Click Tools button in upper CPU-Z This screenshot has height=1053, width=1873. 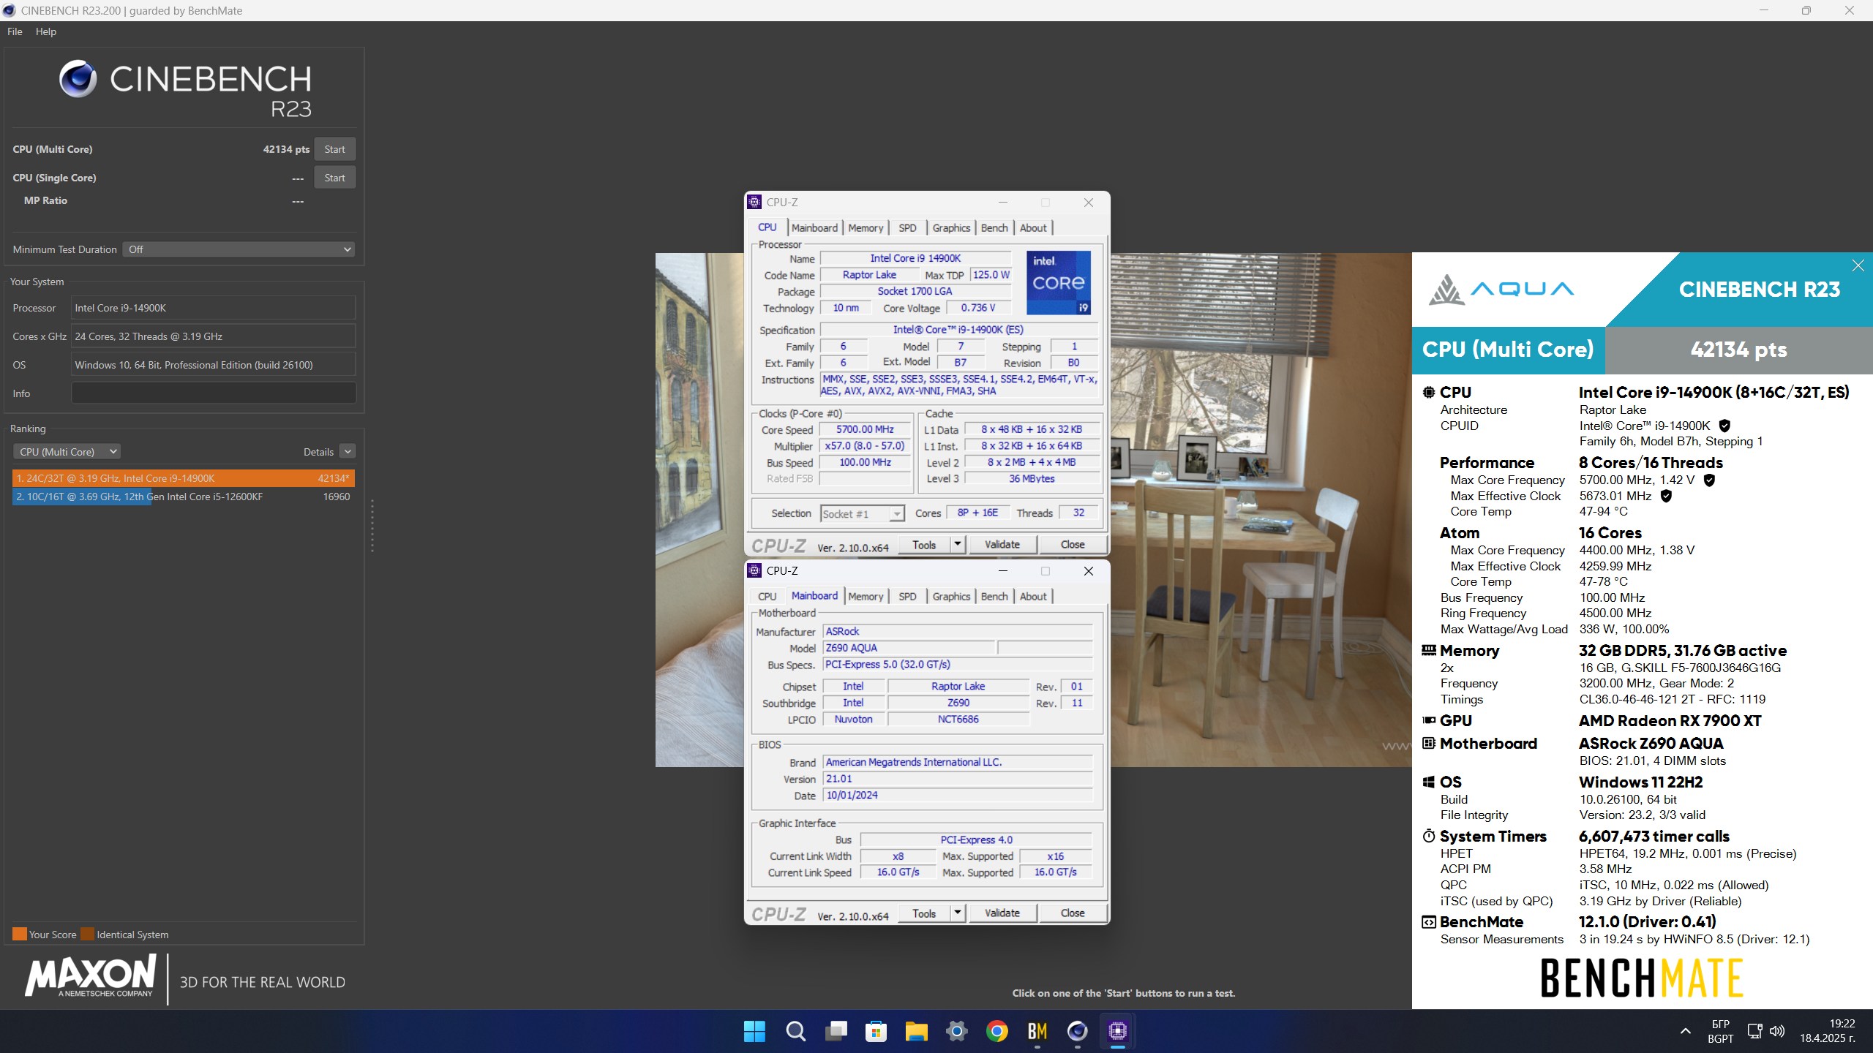tap(924, 544)
